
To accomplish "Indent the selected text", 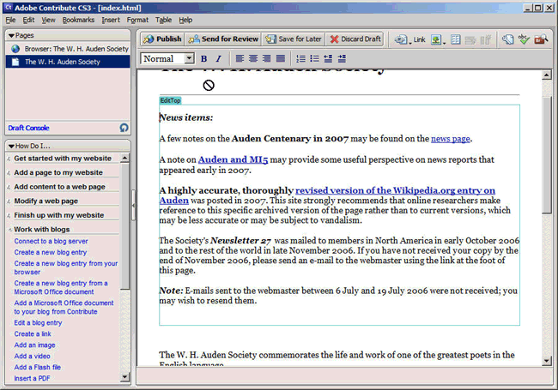I will 342,58.
